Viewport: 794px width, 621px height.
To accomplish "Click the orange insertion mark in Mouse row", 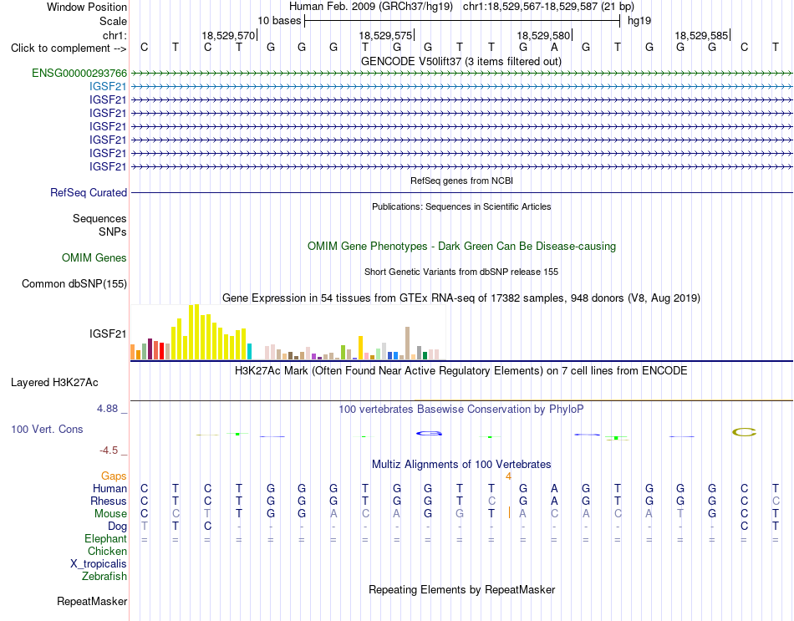I will click(x=509, y=512).
